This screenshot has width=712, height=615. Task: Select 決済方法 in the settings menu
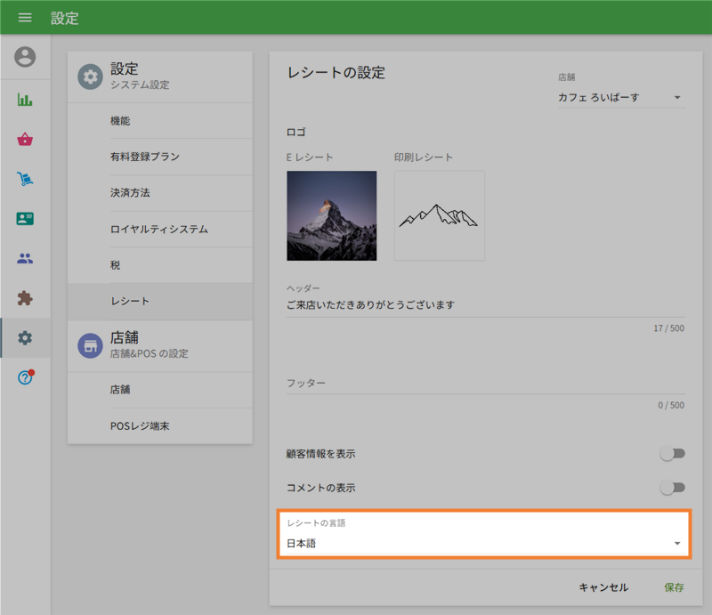(159, 193)
